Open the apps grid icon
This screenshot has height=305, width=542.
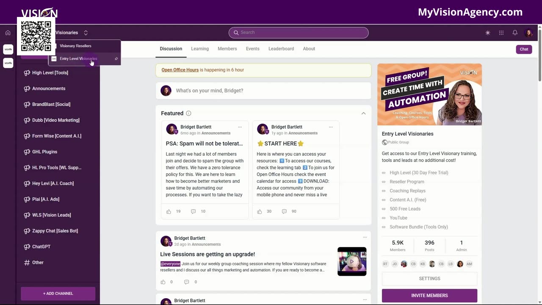coord(501,33)
